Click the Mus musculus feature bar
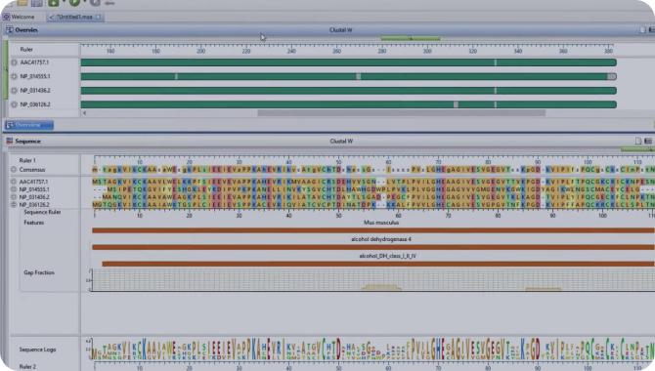 373,230
